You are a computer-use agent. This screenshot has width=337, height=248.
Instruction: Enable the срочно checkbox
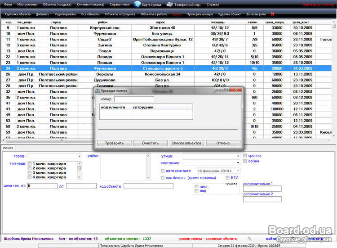coord(245,156)
